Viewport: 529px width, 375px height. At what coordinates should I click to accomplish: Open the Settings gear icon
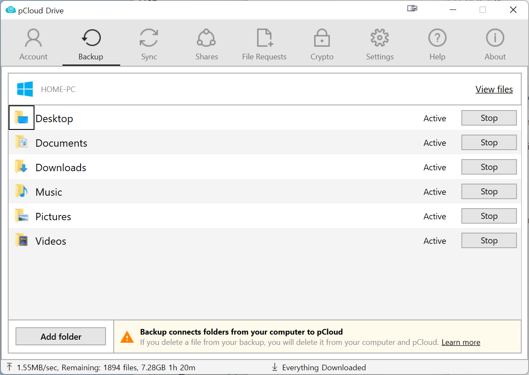click(380, 38)
